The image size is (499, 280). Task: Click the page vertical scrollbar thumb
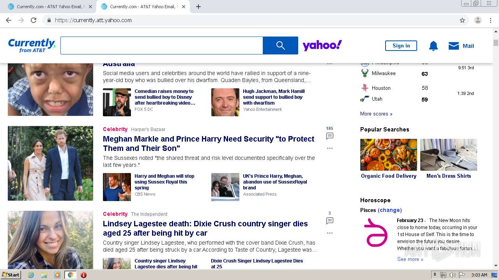(496, 43)
